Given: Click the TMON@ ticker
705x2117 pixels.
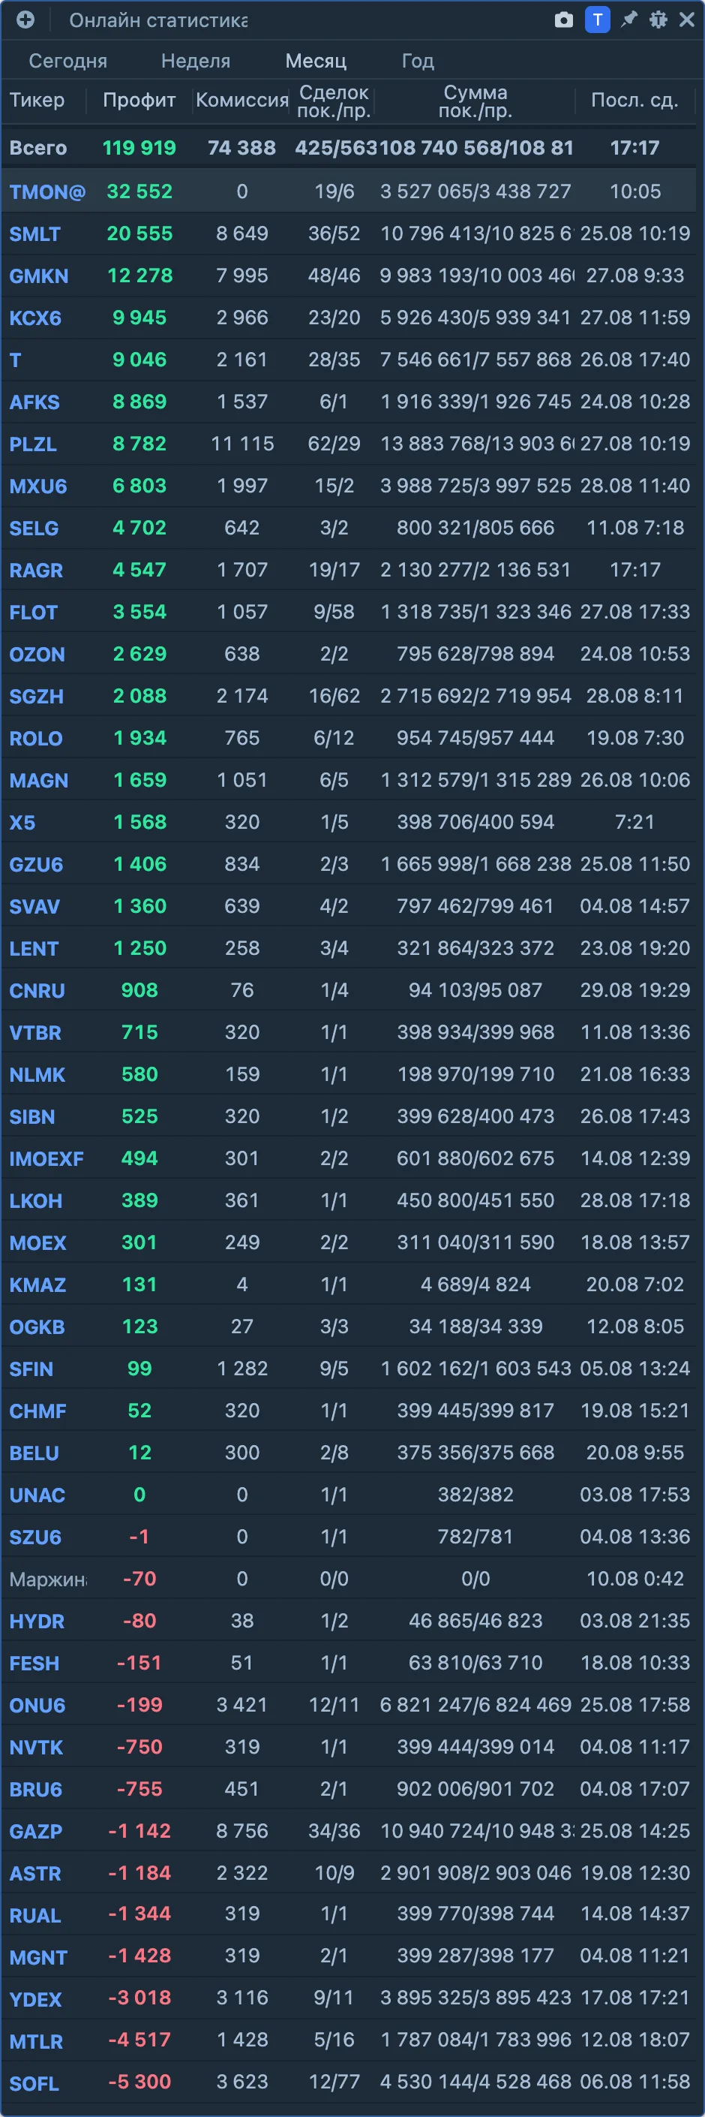Looking at the screenshot, I should [x=47, y=192].
